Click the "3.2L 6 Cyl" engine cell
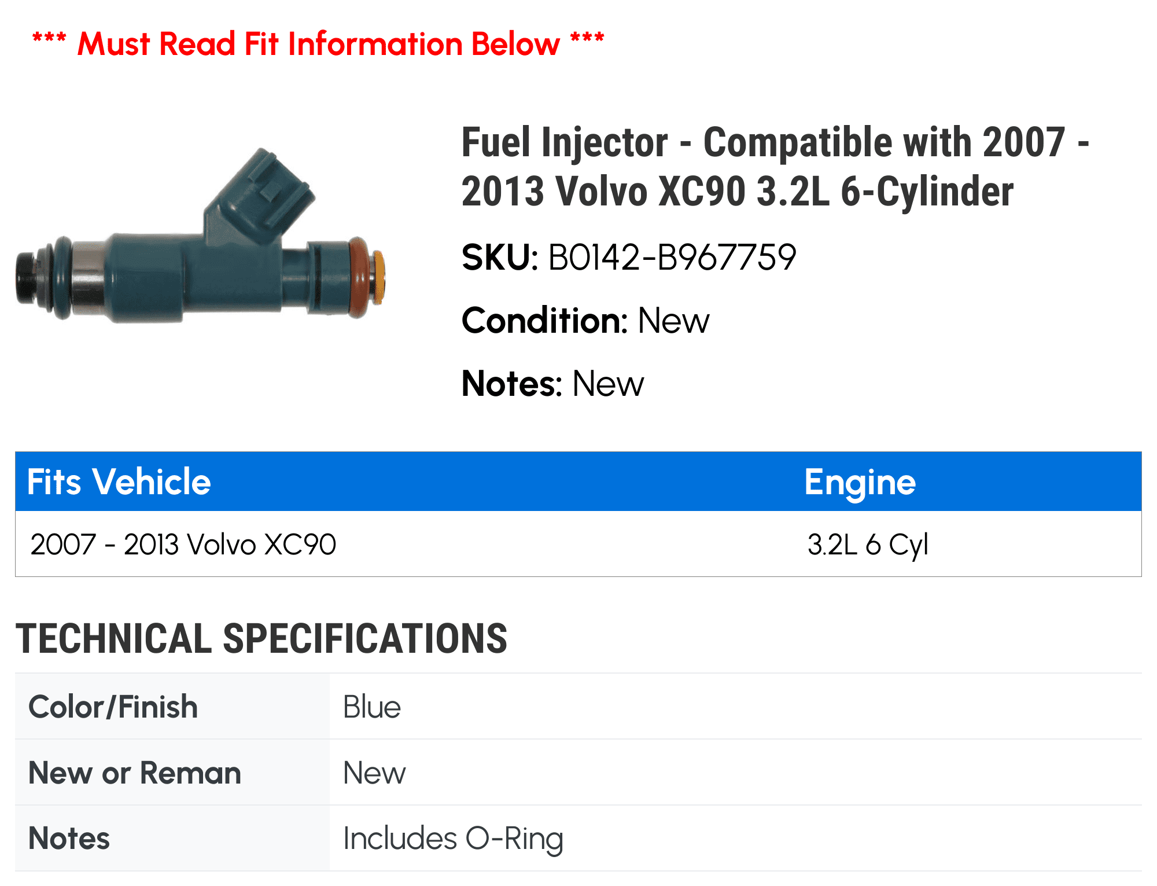1157x886 pixels. point(867,544)
